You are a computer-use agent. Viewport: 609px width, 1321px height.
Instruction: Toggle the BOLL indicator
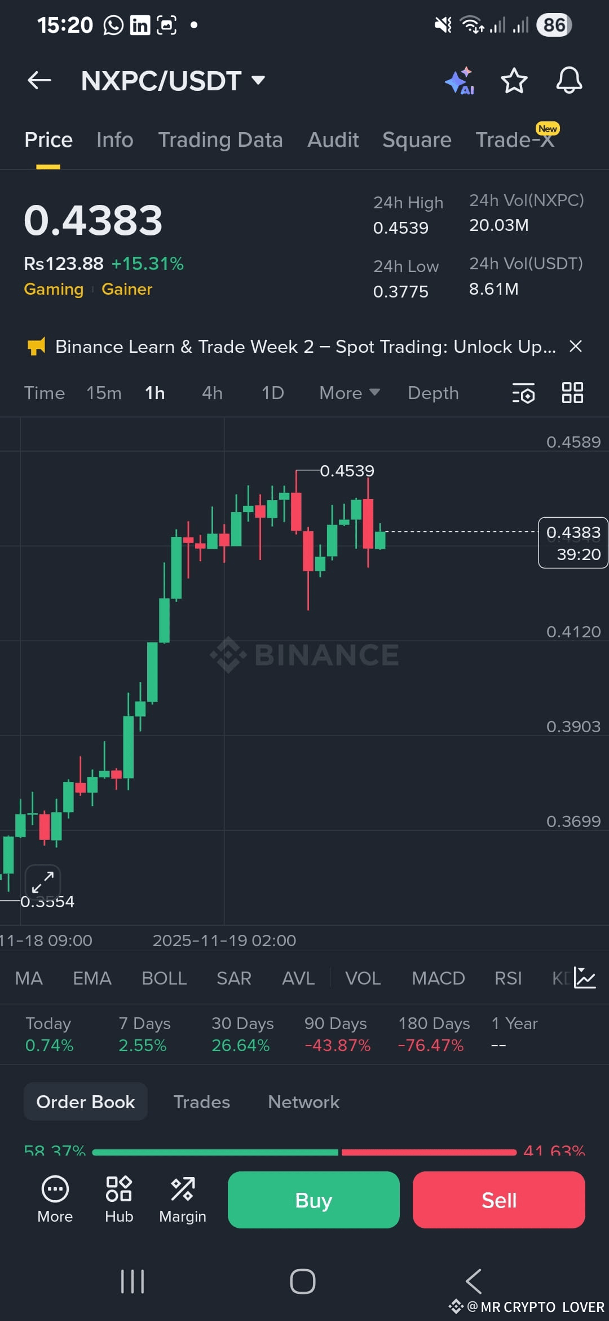(x=164, y=978)
